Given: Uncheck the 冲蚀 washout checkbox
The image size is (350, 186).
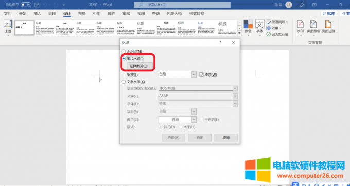Looking at the screenshot, I should 201,75.
